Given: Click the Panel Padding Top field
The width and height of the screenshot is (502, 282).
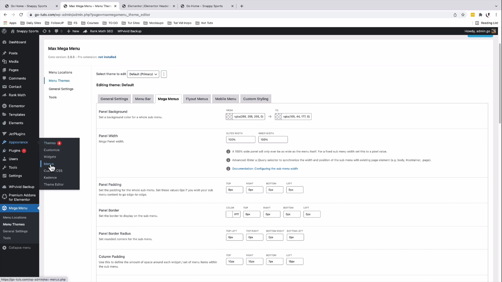Looking at the screenshot, I should coord(234,190).
